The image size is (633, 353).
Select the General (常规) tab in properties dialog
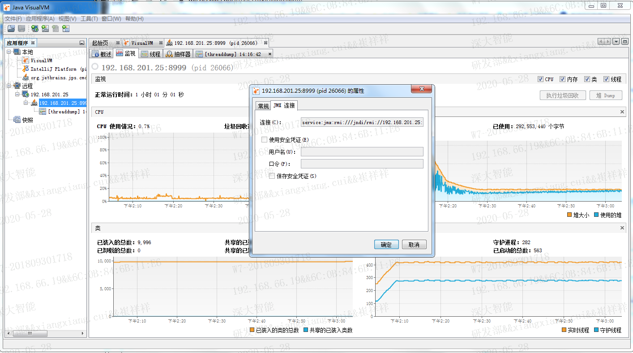click(x=263, y=106)
